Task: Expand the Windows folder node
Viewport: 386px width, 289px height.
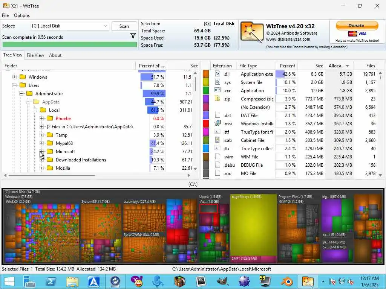Action: (x=15, y=77)
